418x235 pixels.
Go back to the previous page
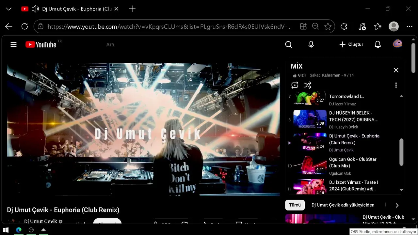[9, 26]
